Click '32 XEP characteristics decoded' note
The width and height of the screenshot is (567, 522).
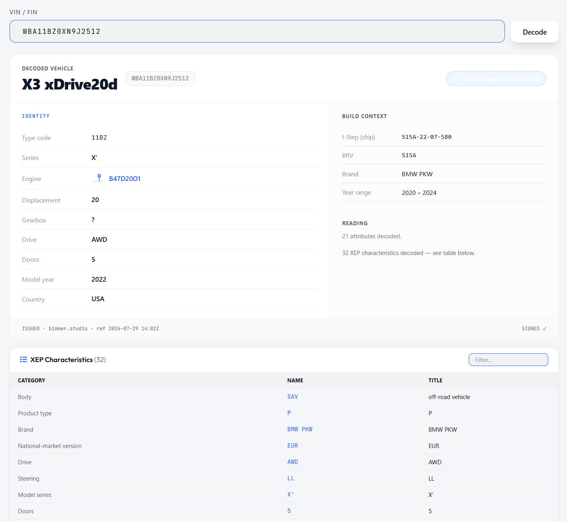coord(409,253)
